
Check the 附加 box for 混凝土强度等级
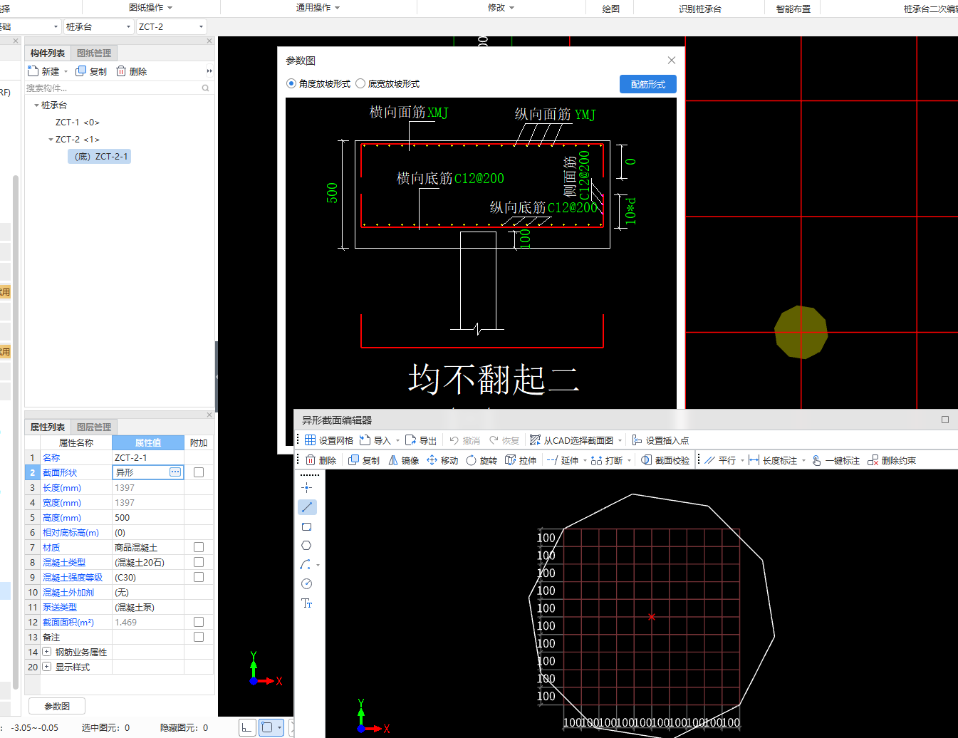tap(199, 577)
